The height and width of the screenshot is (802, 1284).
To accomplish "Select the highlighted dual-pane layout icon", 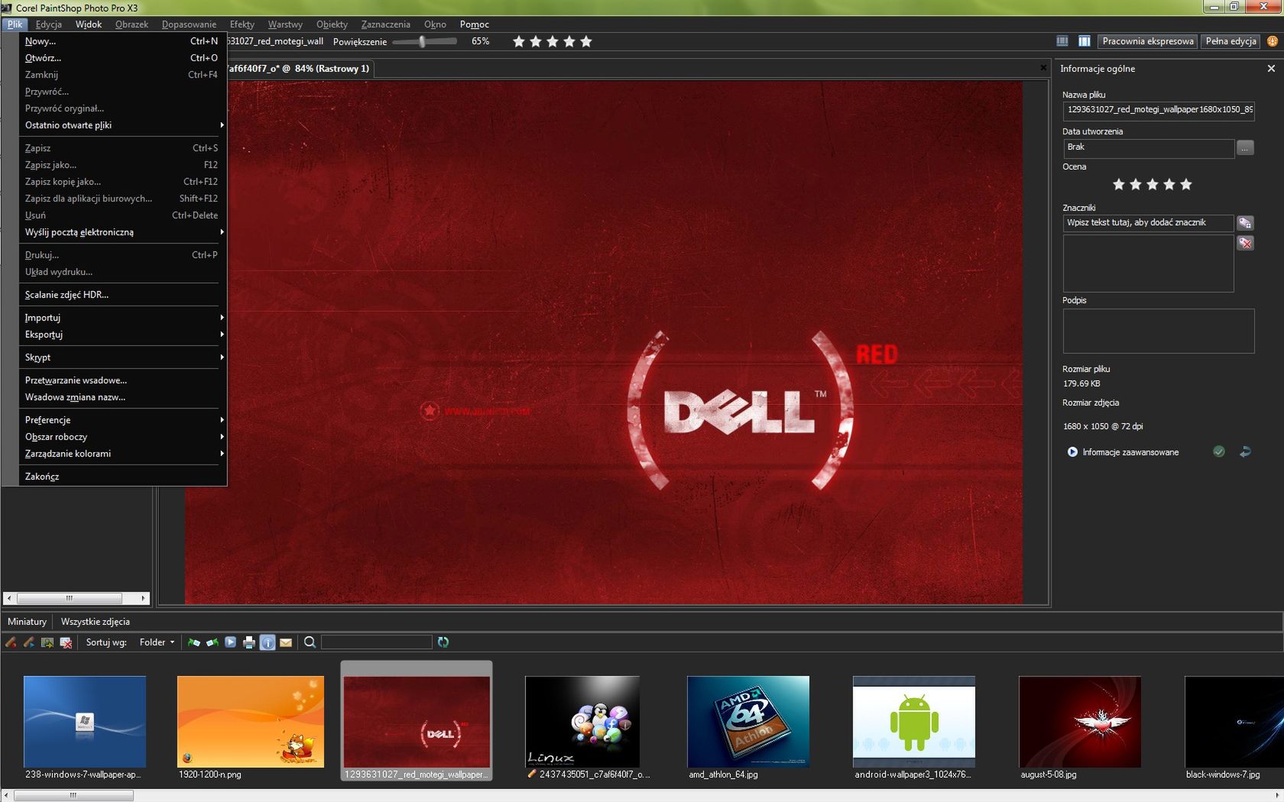I will (1084, 41).
